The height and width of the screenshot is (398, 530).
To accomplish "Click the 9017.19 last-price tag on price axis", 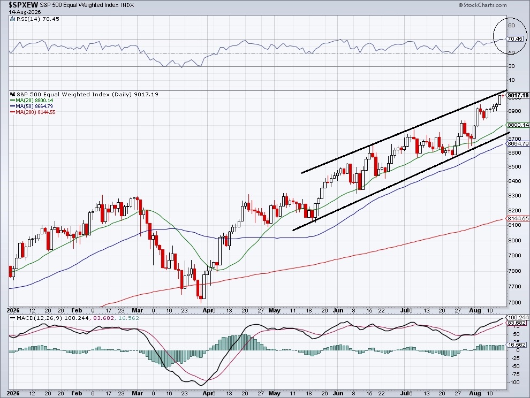I will (x=518, y=95).
